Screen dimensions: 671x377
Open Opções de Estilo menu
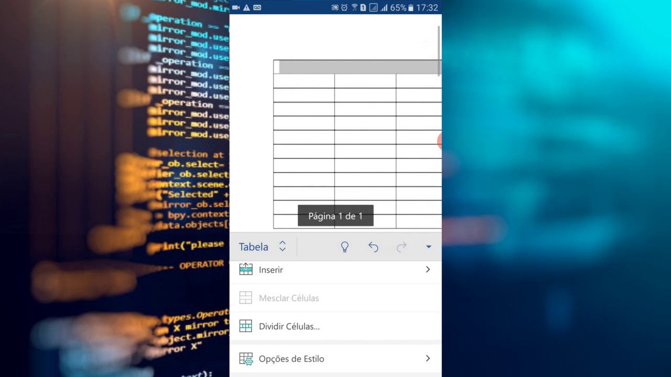[x=335, y=359]
